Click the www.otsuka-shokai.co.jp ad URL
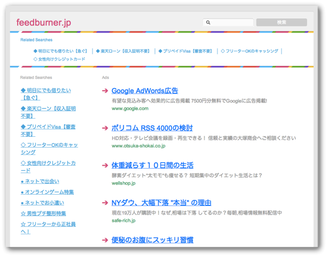This screenshot has width=327, height=256. 139,146
